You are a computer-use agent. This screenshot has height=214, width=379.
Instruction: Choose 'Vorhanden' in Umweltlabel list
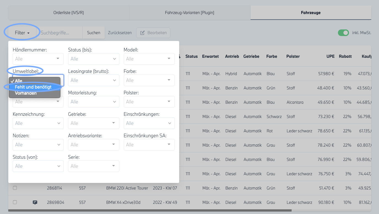point(26,93)
